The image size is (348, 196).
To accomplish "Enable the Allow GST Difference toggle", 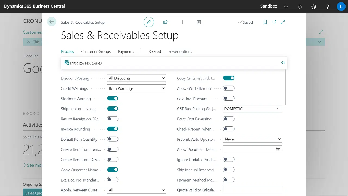I will tap(229, 88).
